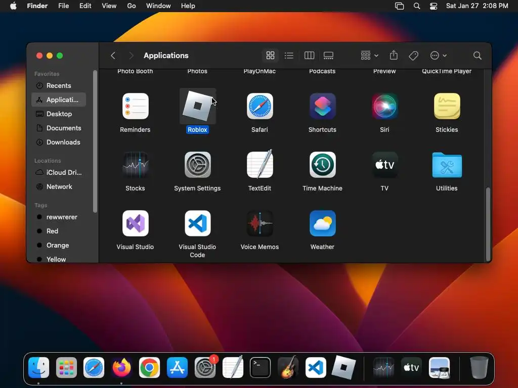
Task: Open the TextEdit app in Applications
Action: [x=260, y=164]
